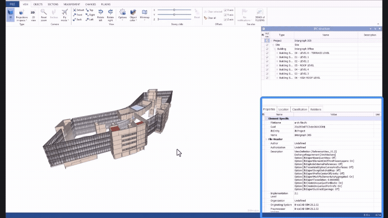
Task: Click the Reset zoom camera icon
Action: [43, 14]
